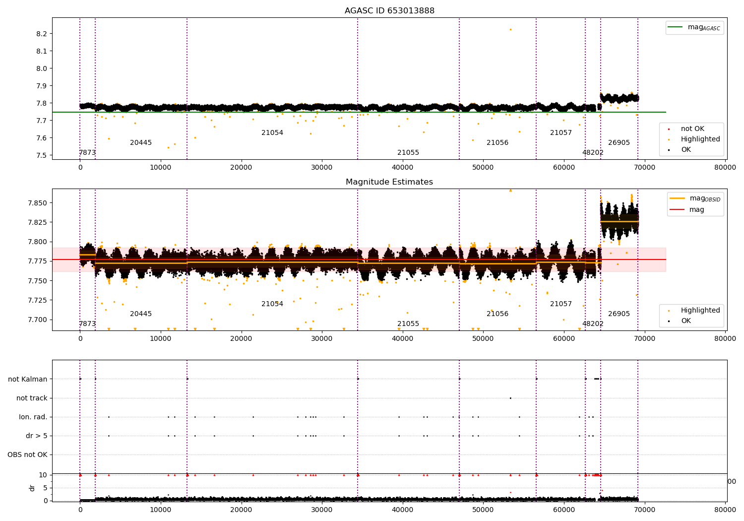Click the 'not track' y-axis label

(32, 398)
